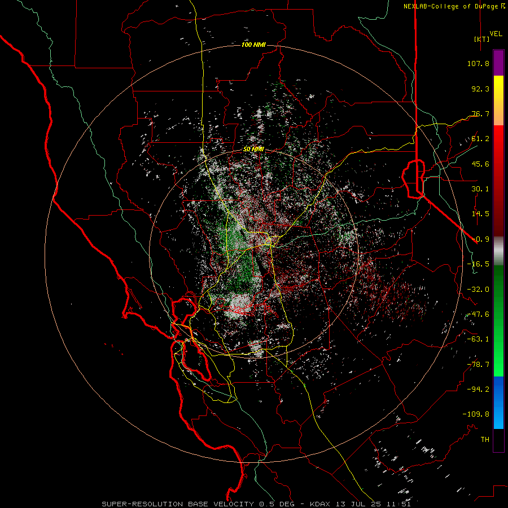Click the -47.6 velocity scale value
The width and height of the screenshot is (508, 508).
(x=478, y=314)
